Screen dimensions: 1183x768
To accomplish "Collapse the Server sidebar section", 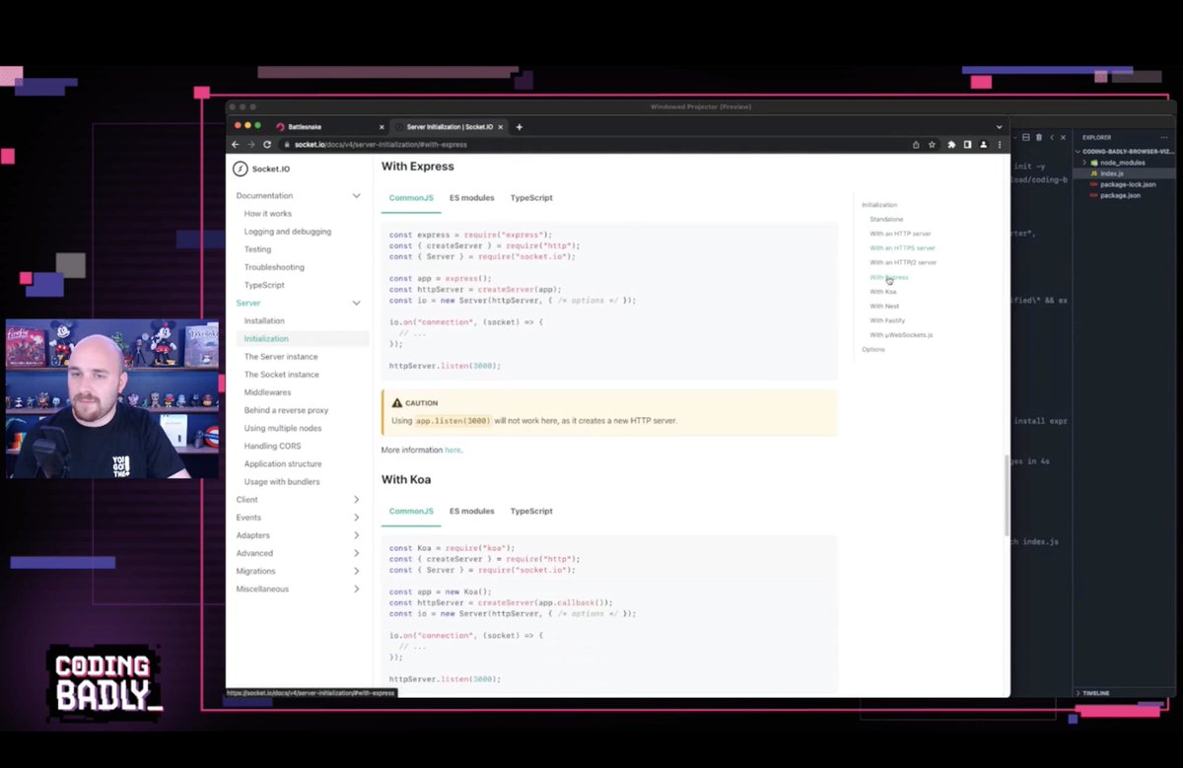I will [356, 303].
